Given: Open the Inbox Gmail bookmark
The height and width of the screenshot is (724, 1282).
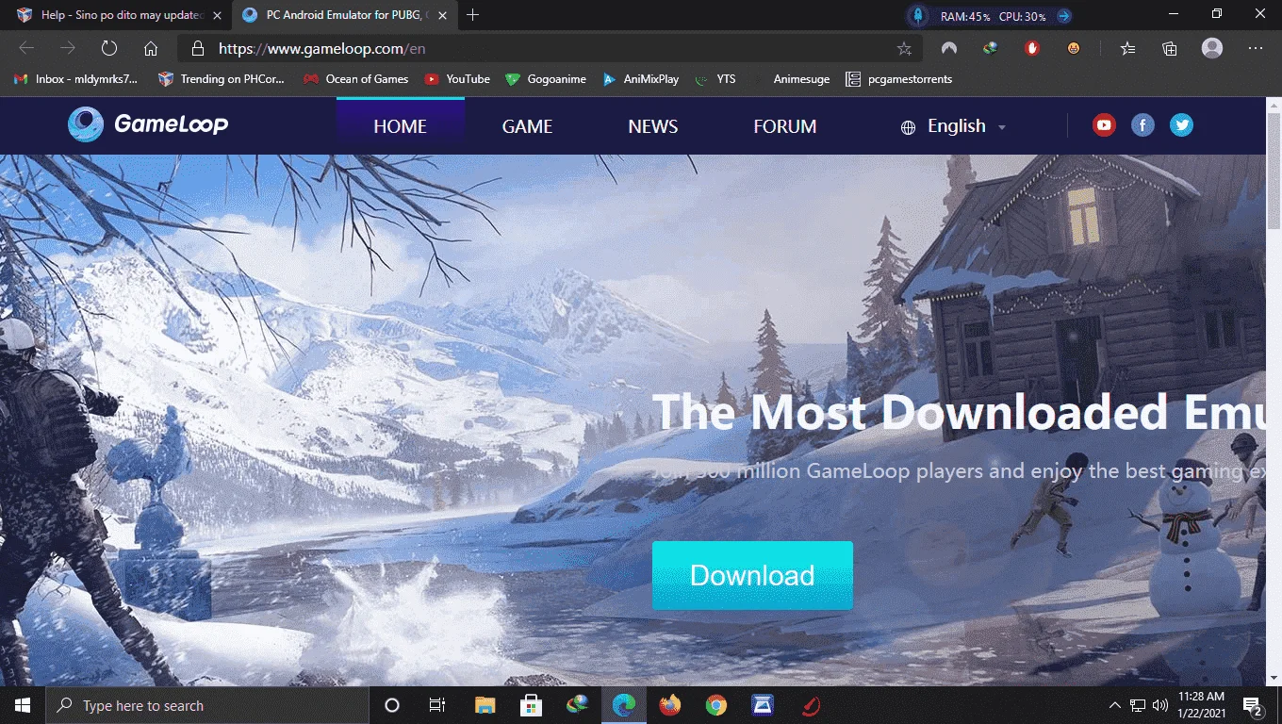Looking at the screenshot, I should 76,79.
